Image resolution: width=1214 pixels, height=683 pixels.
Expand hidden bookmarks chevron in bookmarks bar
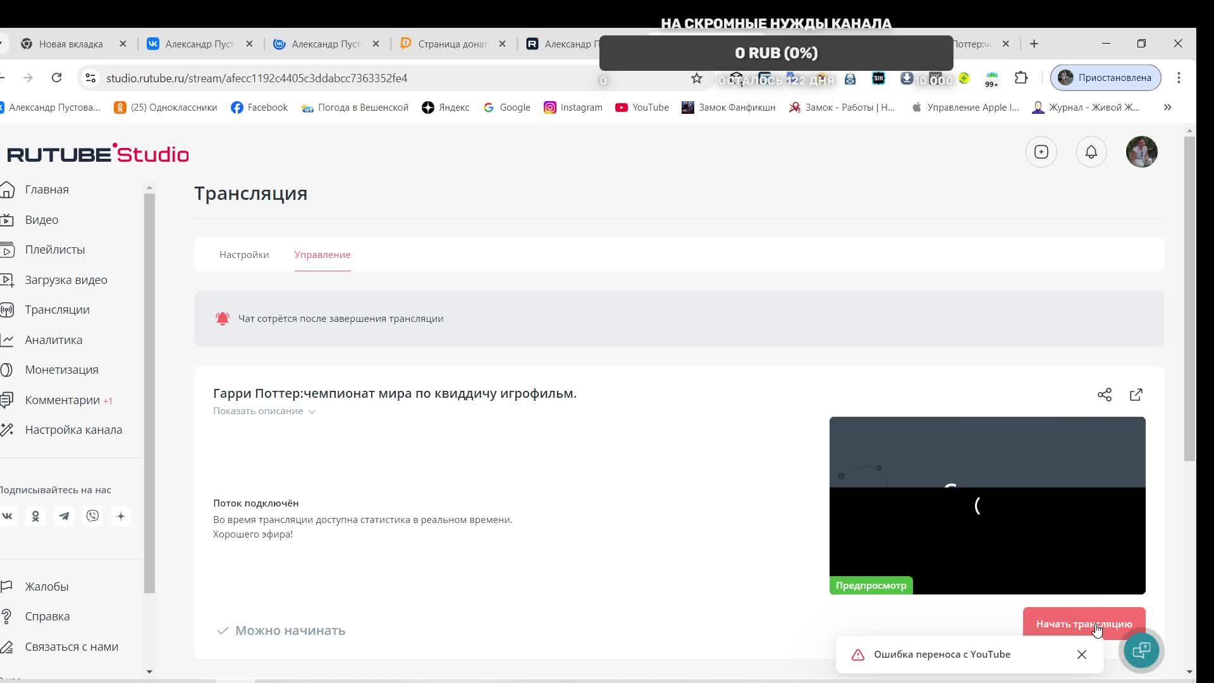pyautogui.click(x=1167, y=108)
